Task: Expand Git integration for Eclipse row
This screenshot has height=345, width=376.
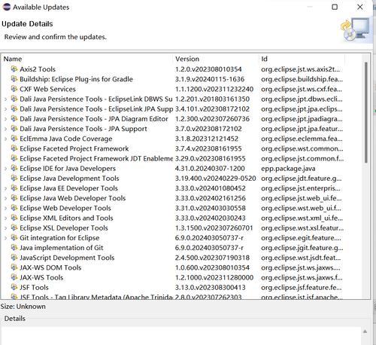Action: click(x=6, y=238)
